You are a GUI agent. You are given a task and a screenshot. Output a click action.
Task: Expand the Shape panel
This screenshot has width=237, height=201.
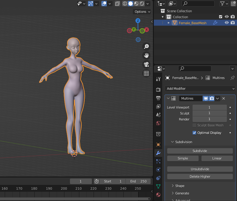180,186
